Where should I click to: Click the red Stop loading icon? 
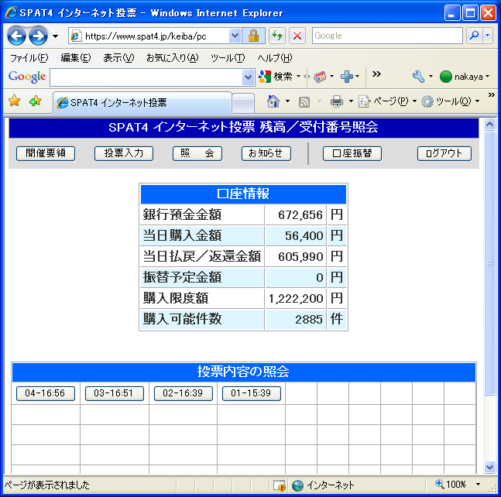point(297,36)
